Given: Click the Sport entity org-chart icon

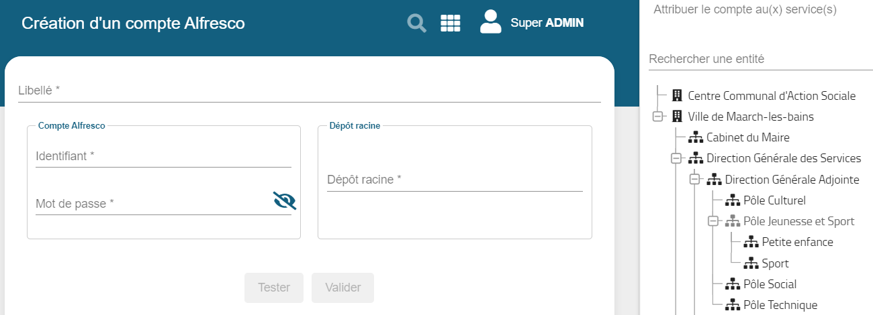Looking at the screenshot, I should tap(751, 263).
